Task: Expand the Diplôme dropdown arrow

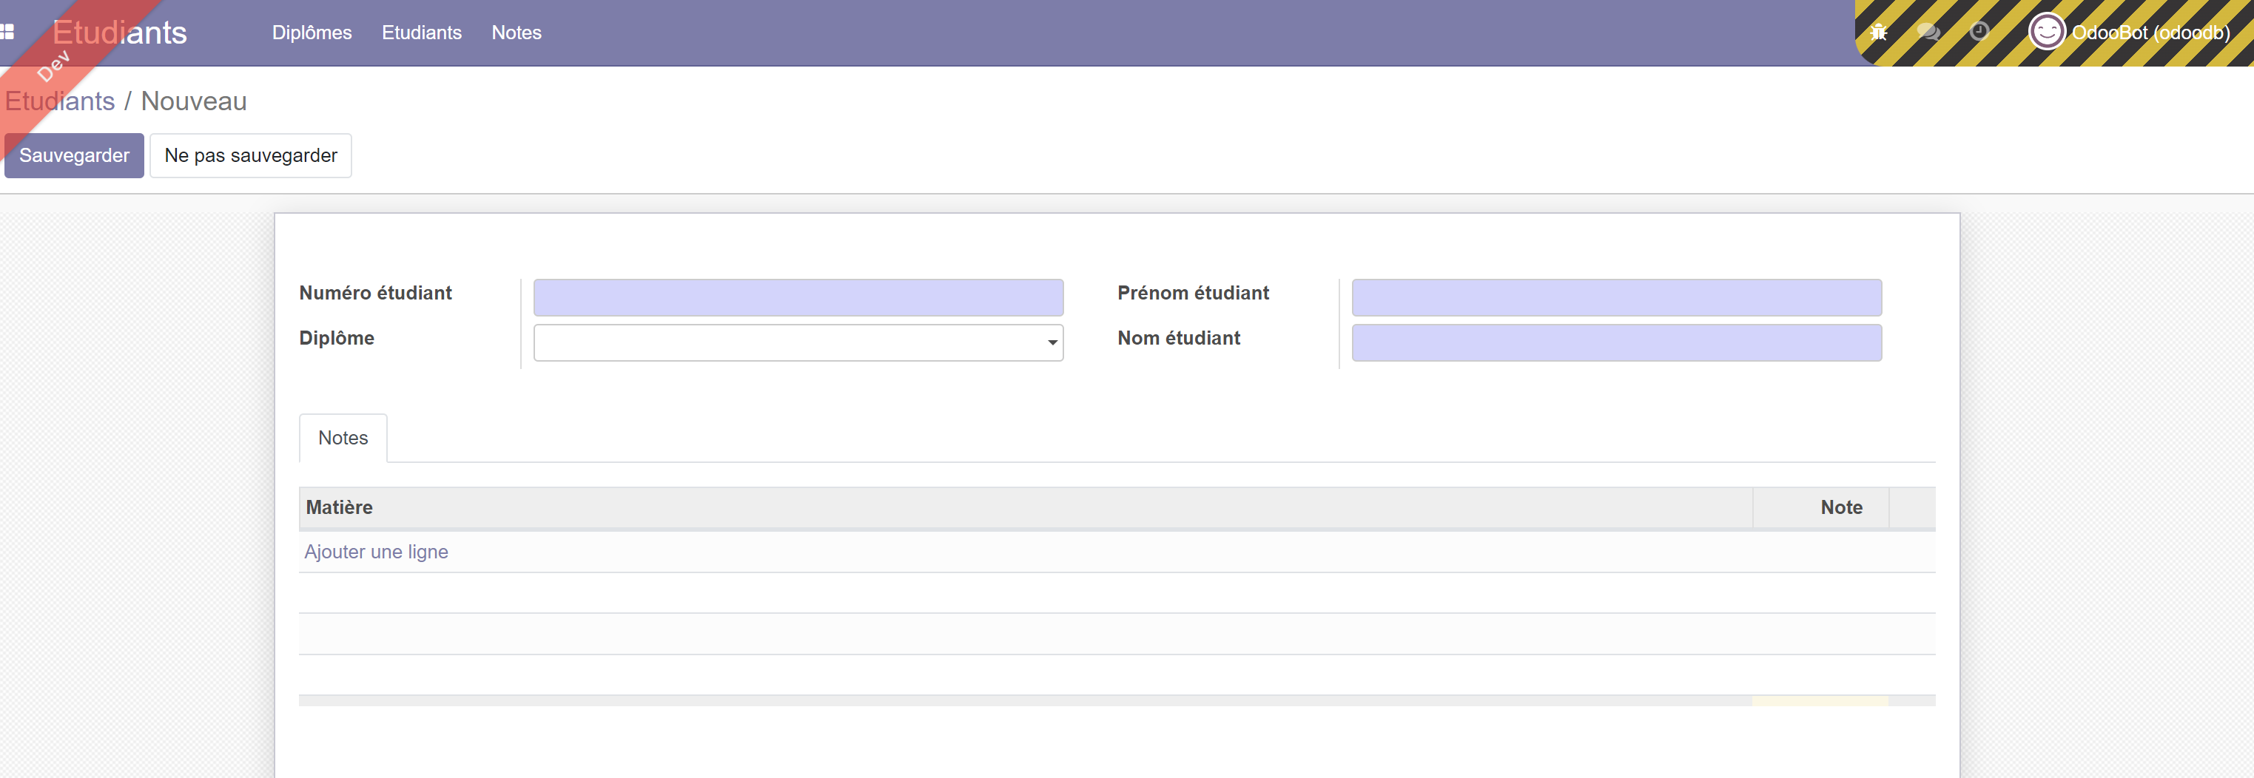Action: click(1052, 342)
